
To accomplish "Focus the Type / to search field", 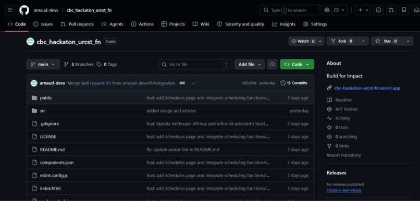I will [290, 10].
